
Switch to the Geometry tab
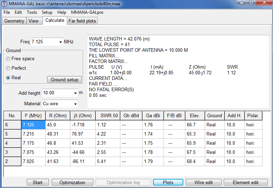(14, 21)
